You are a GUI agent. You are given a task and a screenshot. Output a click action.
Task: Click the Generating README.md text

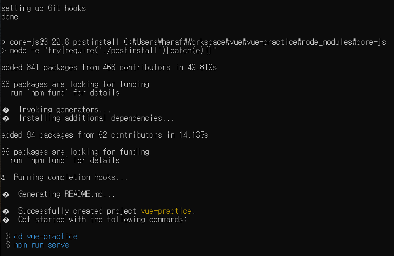[x=66, y=194]
